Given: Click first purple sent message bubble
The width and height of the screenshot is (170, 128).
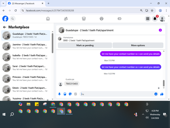Looking at the screenshot, I should pos(131,54).
